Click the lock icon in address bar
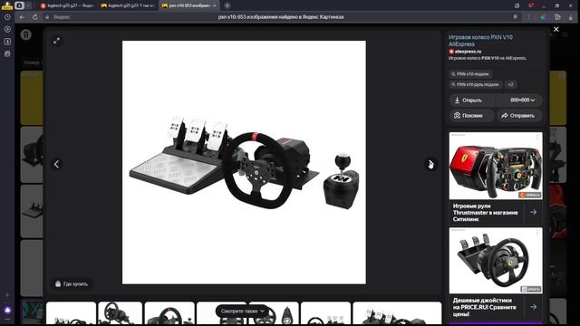 (47, 17)
